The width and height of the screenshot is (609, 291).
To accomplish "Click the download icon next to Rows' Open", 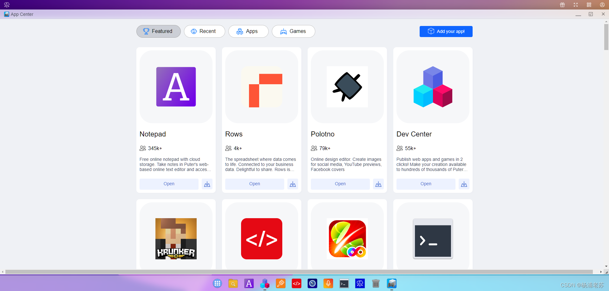I will [x=293, y=184].
